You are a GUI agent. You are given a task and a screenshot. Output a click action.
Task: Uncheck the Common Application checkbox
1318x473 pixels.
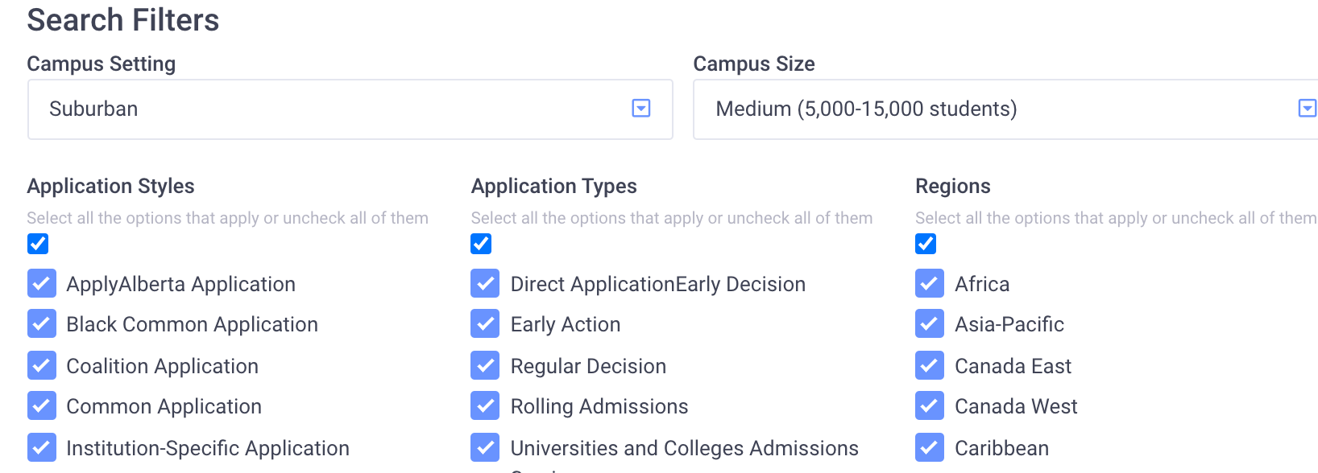click(x=42, y=406)
